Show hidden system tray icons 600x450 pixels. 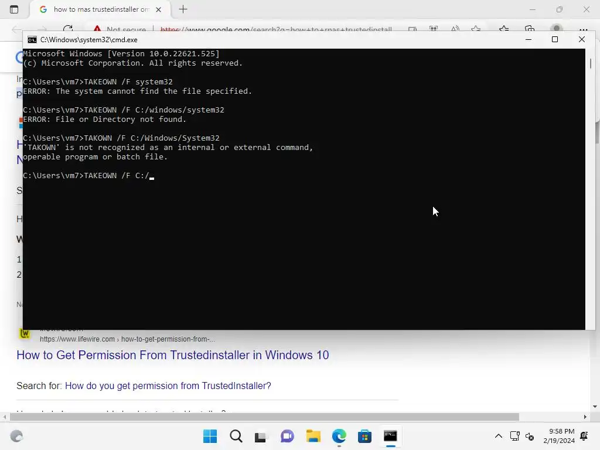(498, 436)
